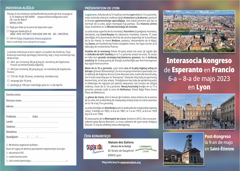Viewport: 240px width, 171px height.
Task: Check 'alia nivelo' box
Action: point(7,161)
